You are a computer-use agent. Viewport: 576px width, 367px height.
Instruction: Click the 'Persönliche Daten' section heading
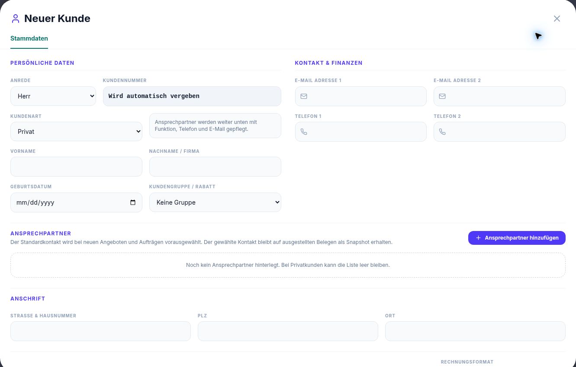coord(42,63)
